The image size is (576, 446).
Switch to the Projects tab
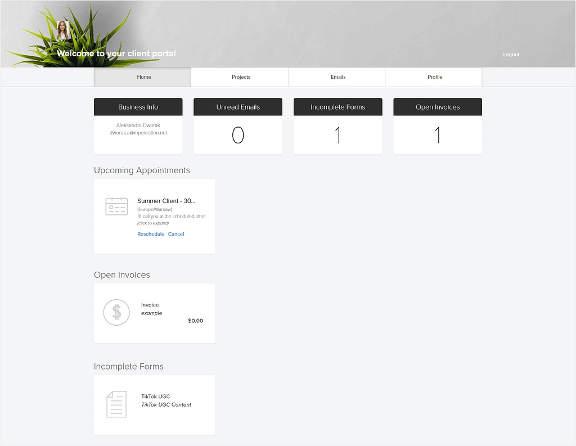click(240, 77)
